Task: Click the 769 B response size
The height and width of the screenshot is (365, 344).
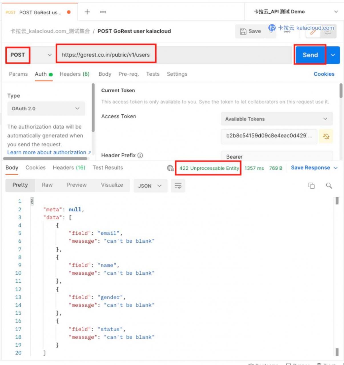Action: pyautogui.click(x=275, y=168)
